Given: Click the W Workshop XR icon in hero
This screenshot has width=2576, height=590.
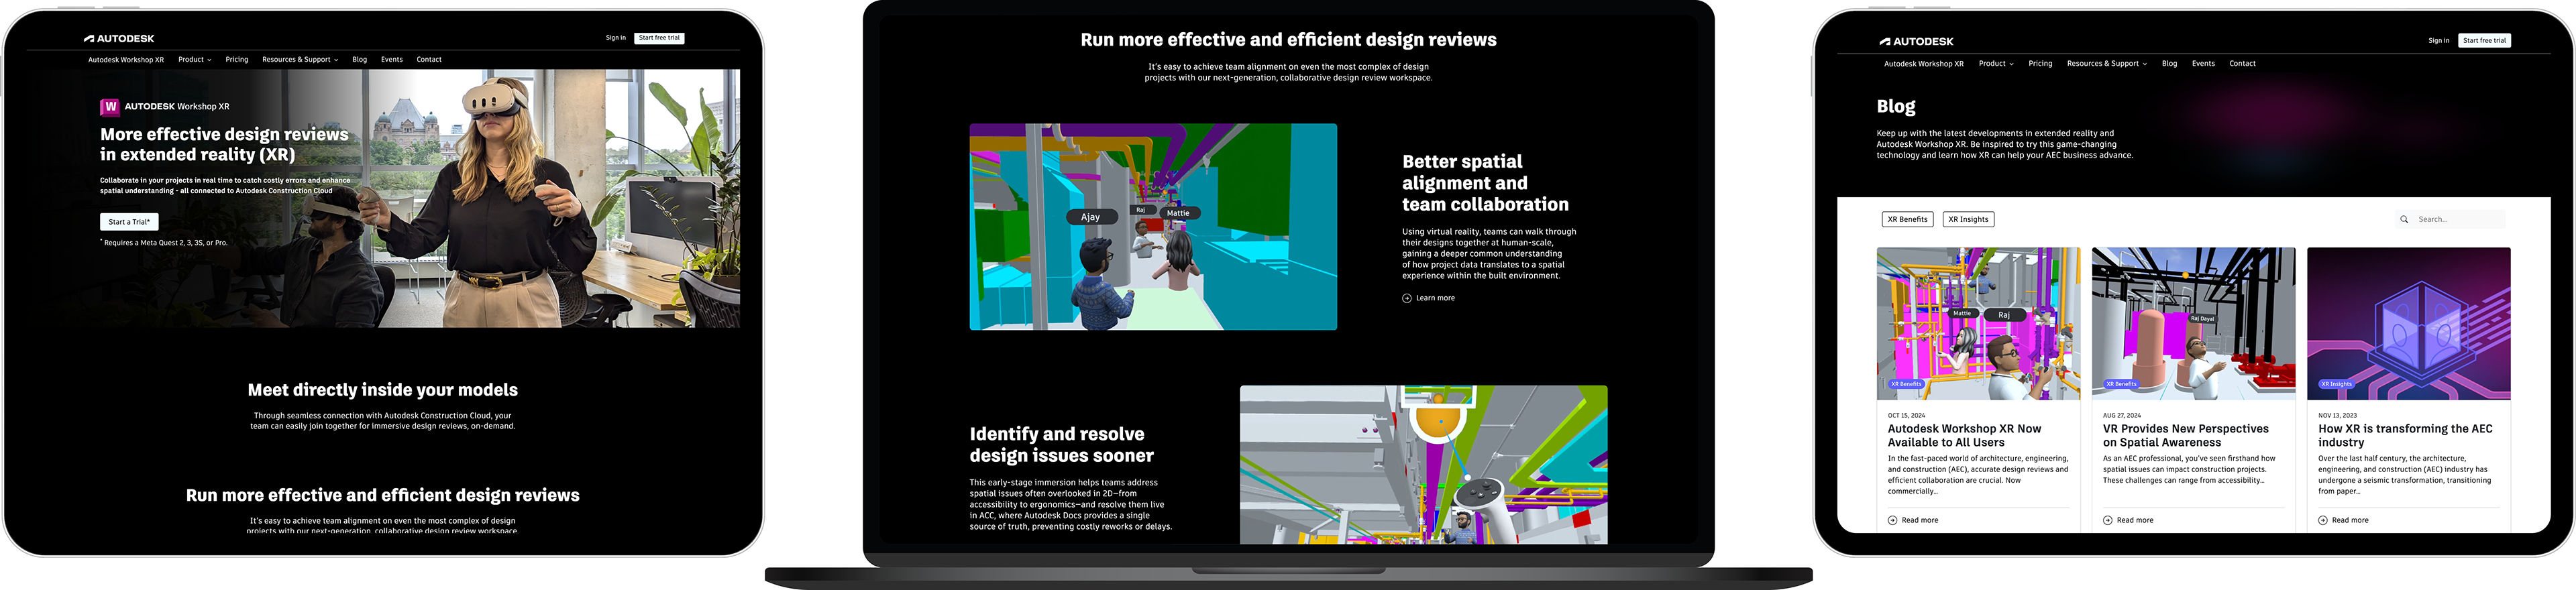Looking at the screenshot, I should (x=110, y=106).
